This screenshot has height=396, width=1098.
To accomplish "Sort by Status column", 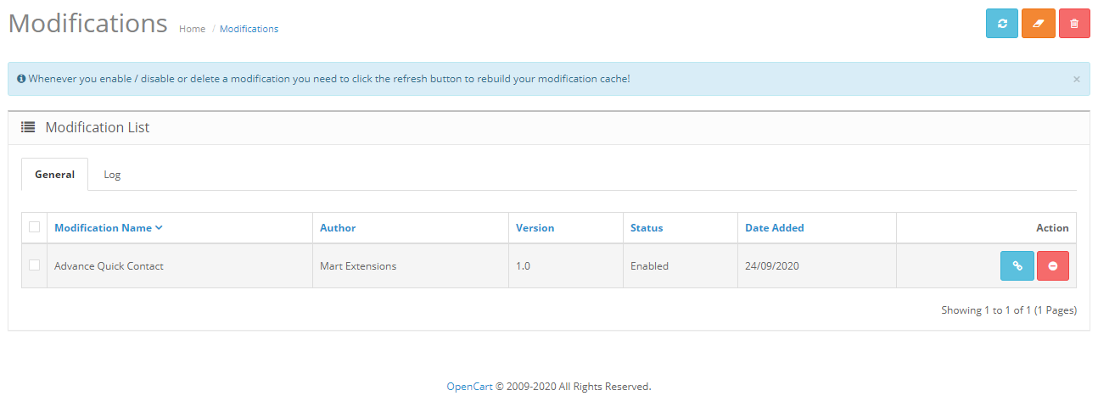I will [647, 227].
